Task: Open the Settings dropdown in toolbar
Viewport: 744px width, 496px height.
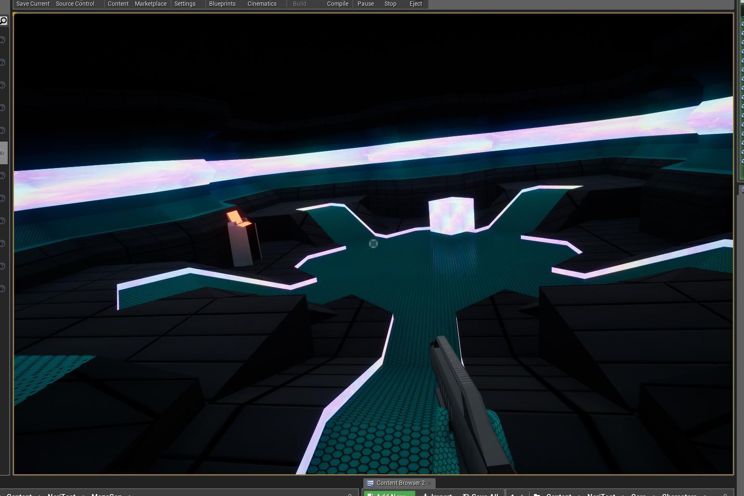Action: tap(185, 4)
